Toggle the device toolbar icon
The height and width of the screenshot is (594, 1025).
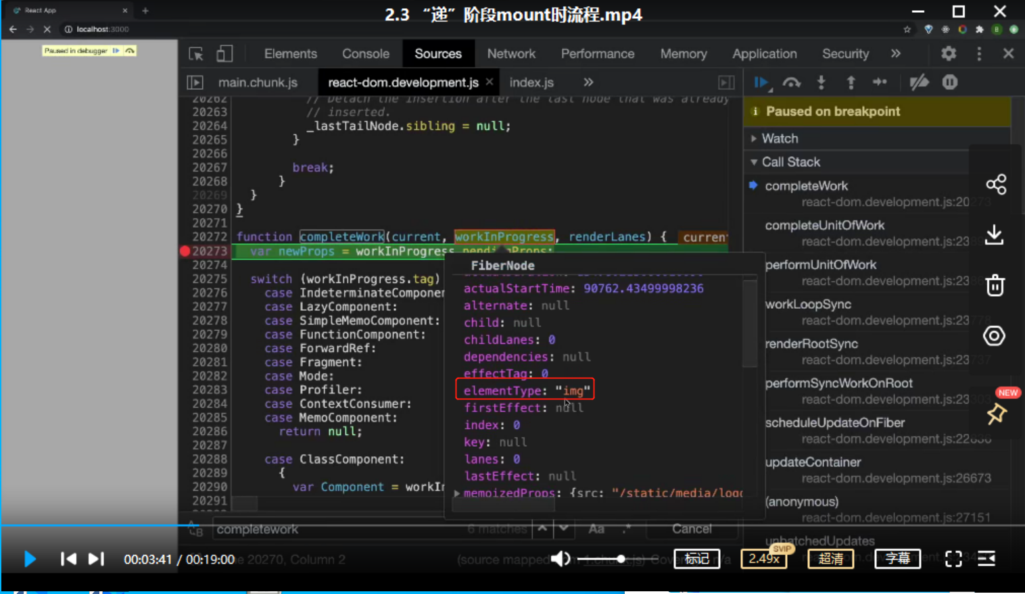(x=224, y=54)
